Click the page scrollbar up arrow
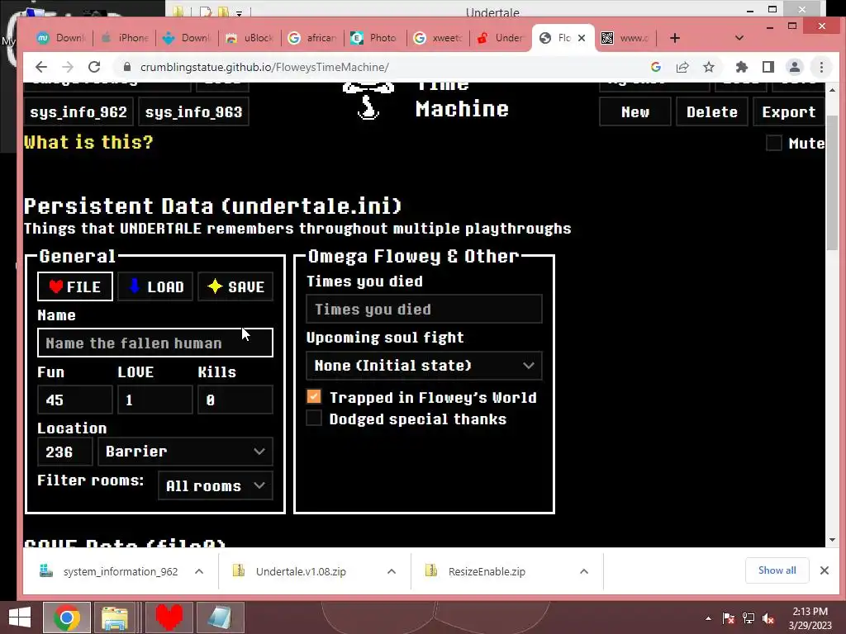This screenshot has height=634, width=846. (832, 89)
